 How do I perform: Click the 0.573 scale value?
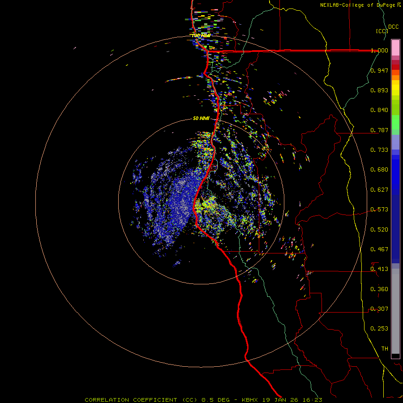(x=379, y=210)
